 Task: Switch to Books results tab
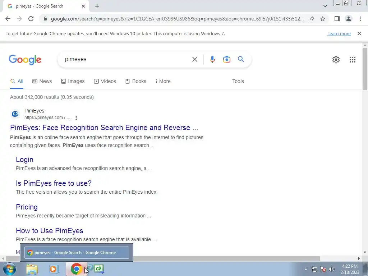135,81
